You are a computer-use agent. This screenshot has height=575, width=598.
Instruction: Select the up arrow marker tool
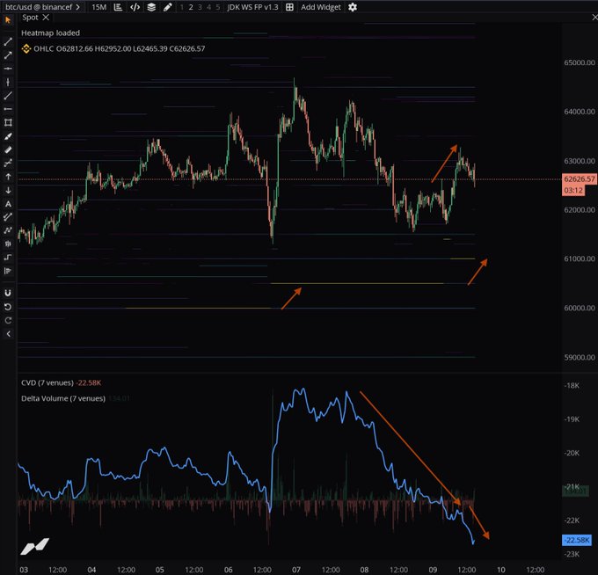(8, 177)
